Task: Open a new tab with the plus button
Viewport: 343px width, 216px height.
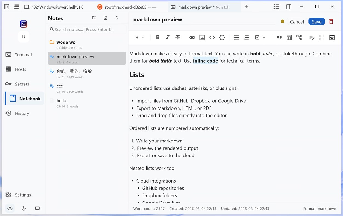Action: [247, 7]
